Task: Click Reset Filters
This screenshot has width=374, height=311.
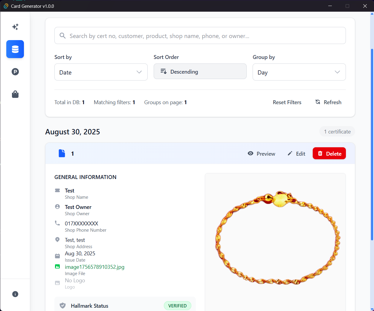Action: (287, 102)
